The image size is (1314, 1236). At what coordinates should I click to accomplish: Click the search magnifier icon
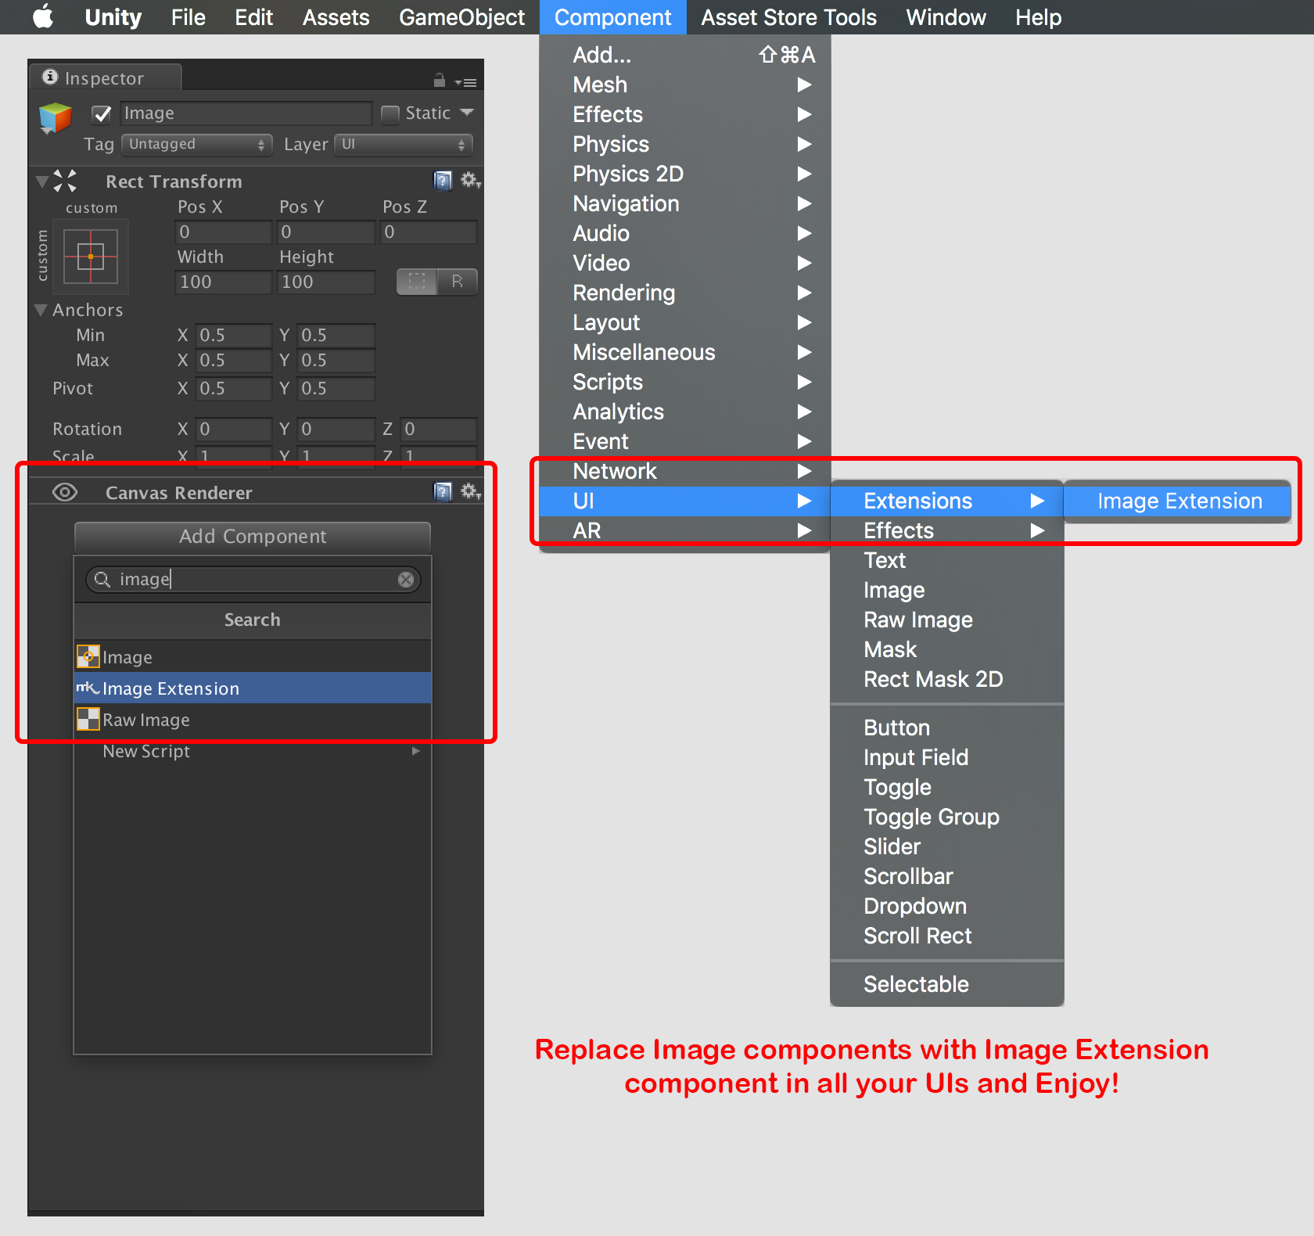pos(102,580)
